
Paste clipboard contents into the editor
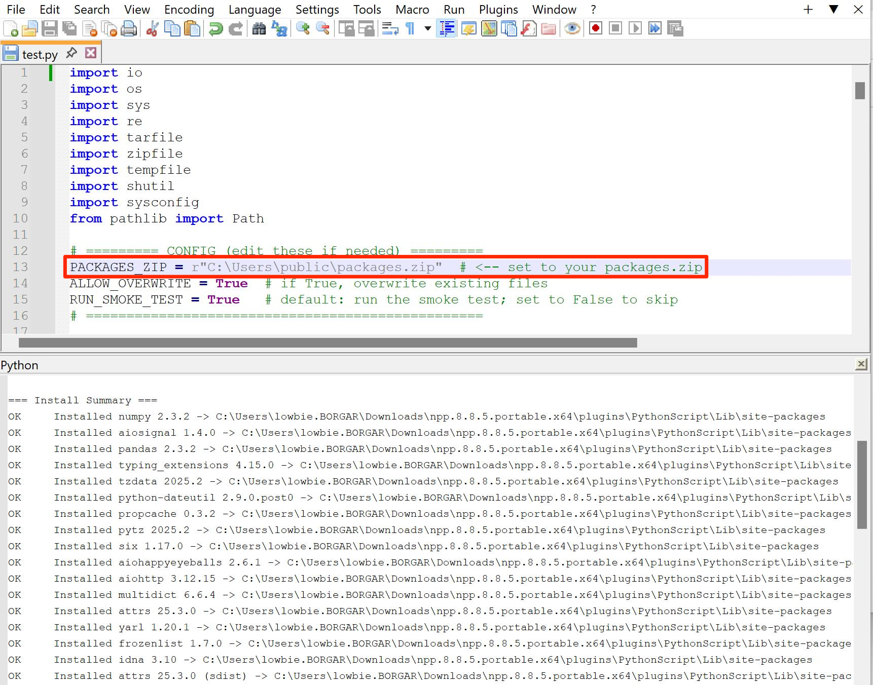[x=192, y=28]
